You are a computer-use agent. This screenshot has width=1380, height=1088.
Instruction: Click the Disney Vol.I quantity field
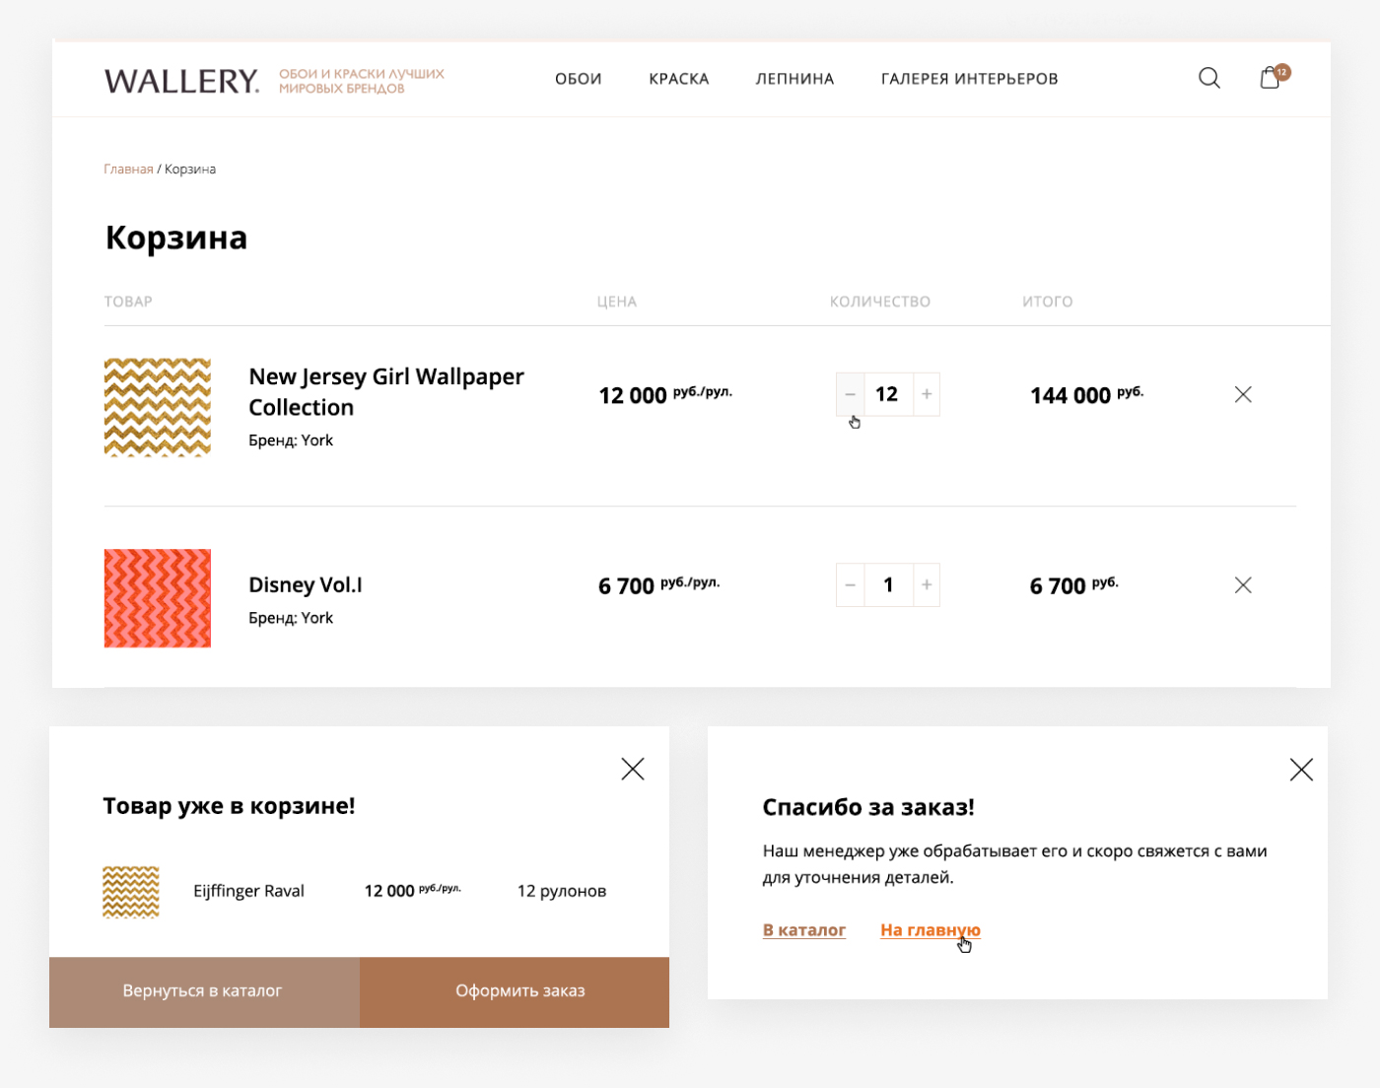coord(888,585)
